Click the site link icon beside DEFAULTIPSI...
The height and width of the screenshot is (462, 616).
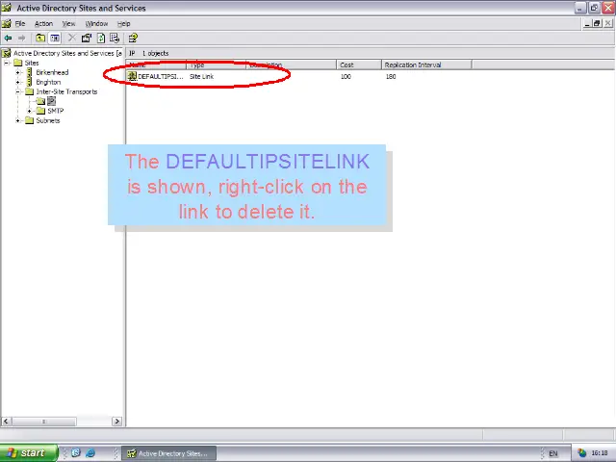132,76
